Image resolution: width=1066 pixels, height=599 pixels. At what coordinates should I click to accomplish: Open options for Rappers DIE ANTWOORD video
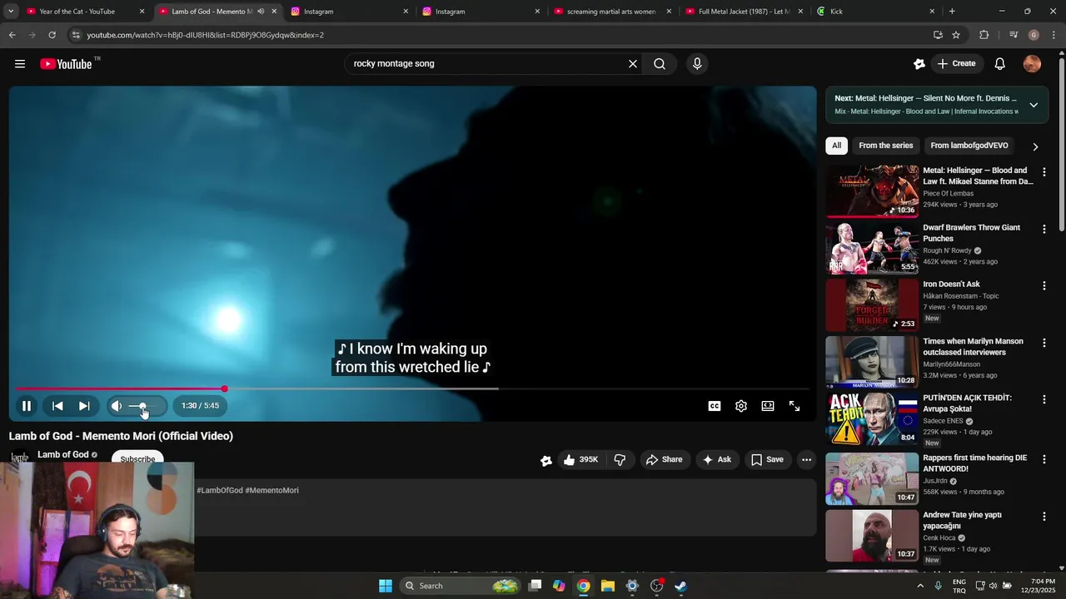click(1044, 459)
